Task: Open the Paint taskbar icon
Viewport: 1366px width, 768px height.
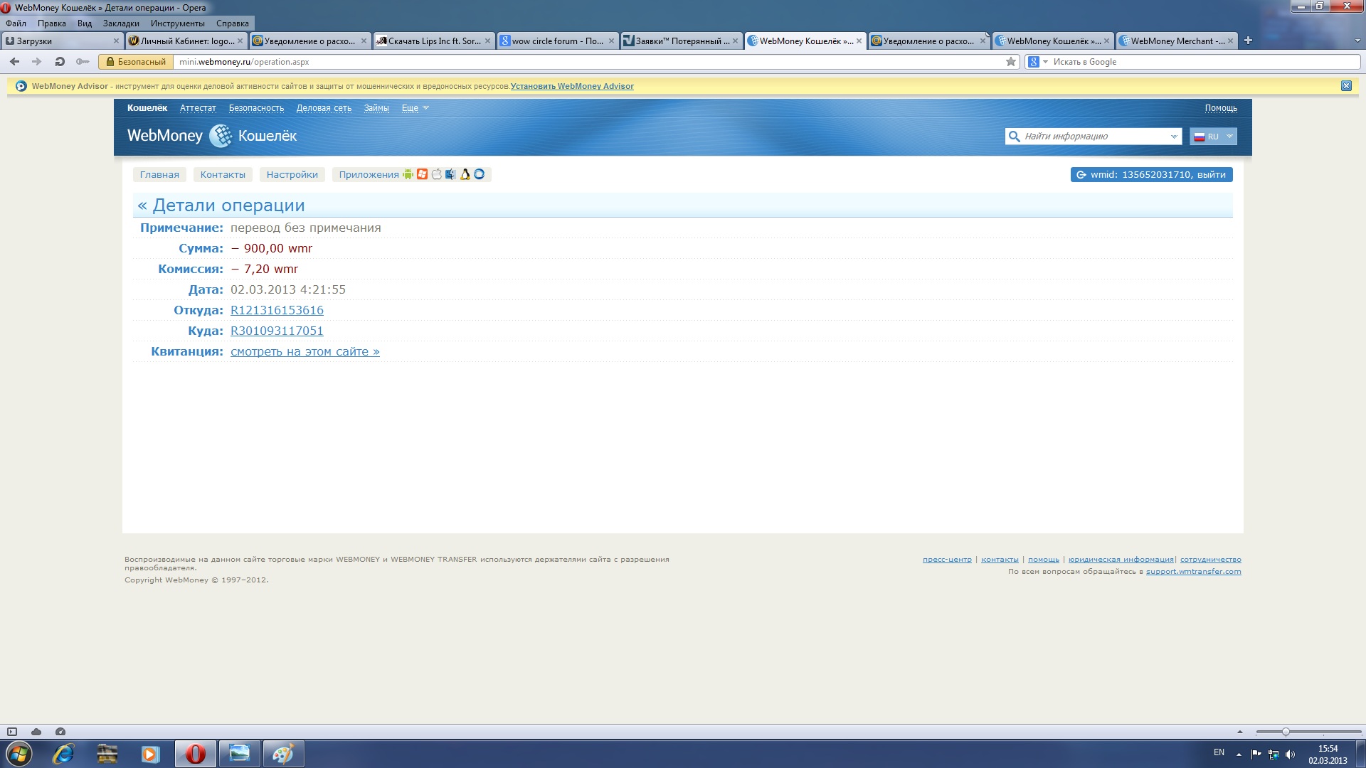Action: tap(283, 754)
